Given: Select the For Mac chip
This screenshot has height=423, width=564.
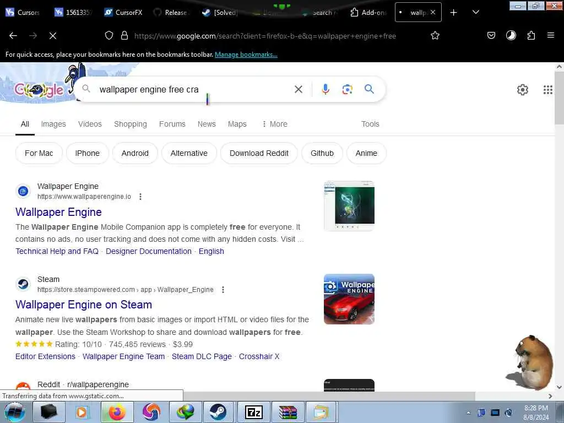Looking at the screenshot, I should [39, 153].
